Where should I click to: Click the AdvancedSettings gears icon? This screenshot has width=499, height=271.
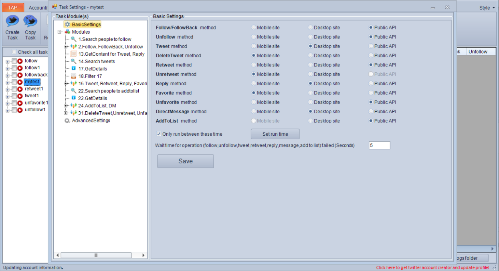pyautogui.click(x=67, y=120)
